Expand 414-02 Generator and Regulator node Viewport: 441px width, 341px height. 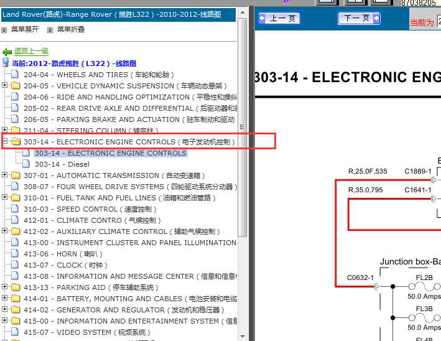point(4,309)
